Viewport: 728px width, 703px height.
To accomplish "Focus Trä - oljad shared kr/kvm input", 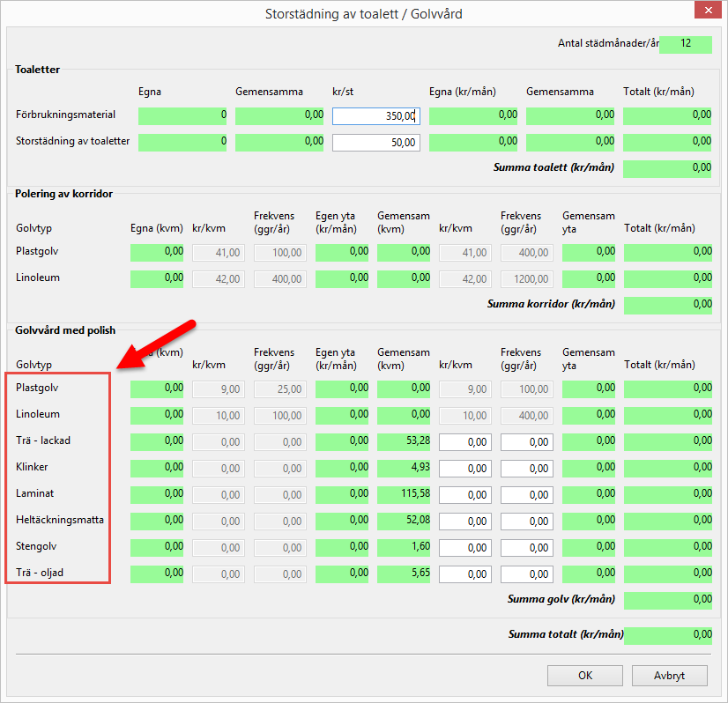I will [464, 573].
